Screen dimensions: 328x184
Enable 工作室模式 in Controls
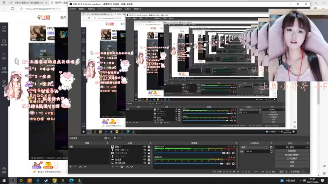[x=292, y=159]
